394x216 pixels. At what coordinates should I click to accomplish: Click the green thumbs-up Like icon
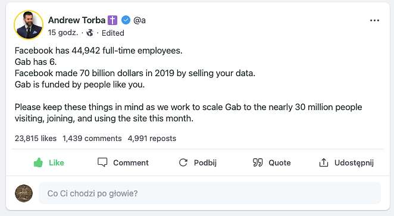point(38,162)
